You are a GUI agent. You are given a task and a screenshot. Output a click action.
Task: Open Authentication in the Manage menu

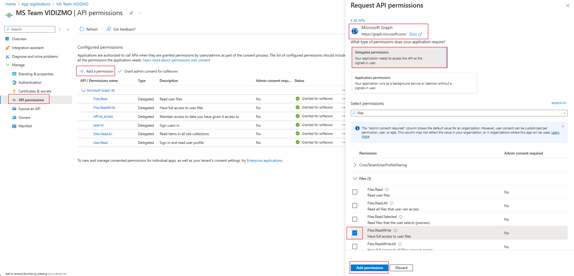click(x=30, y=83)
